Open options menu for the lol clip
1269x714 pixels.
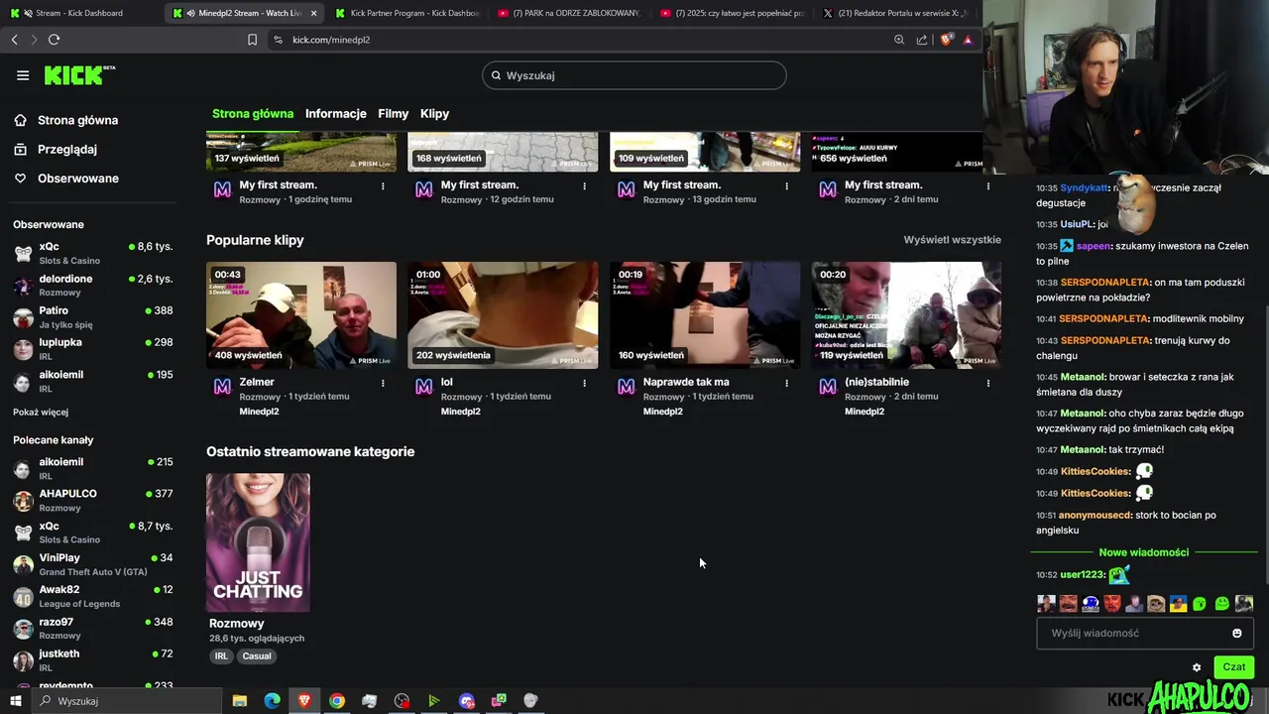coord(584,383)
